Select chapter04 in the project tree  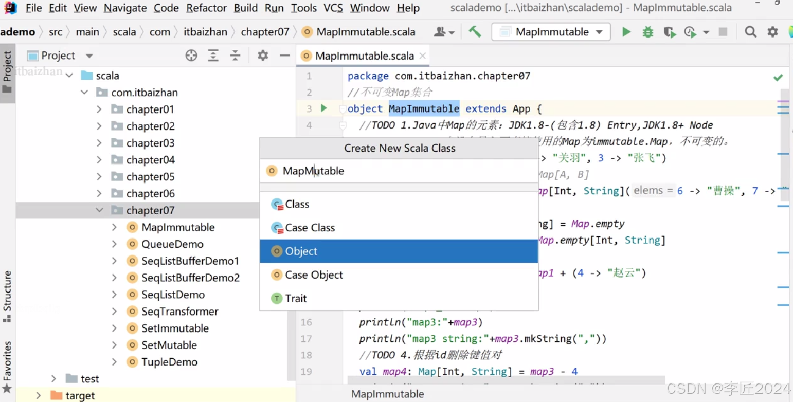point(150,160)
